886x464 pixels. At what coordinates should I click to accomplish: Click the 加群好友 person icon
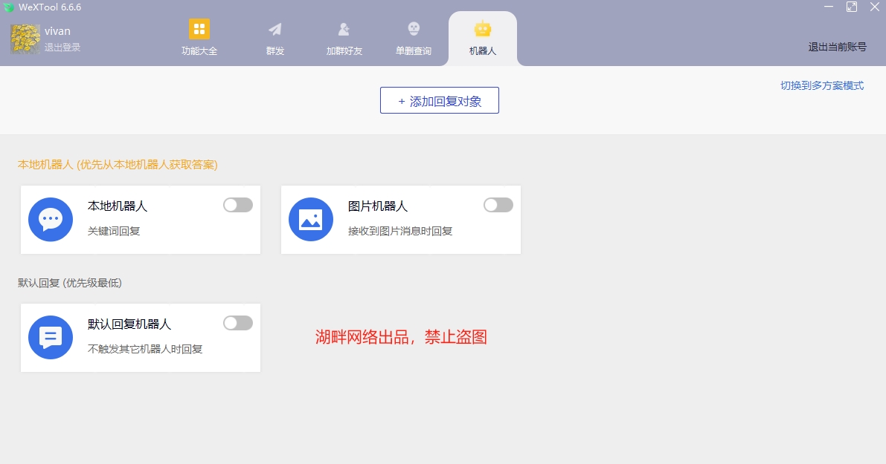pyautogui.click(x=343, y=28)
